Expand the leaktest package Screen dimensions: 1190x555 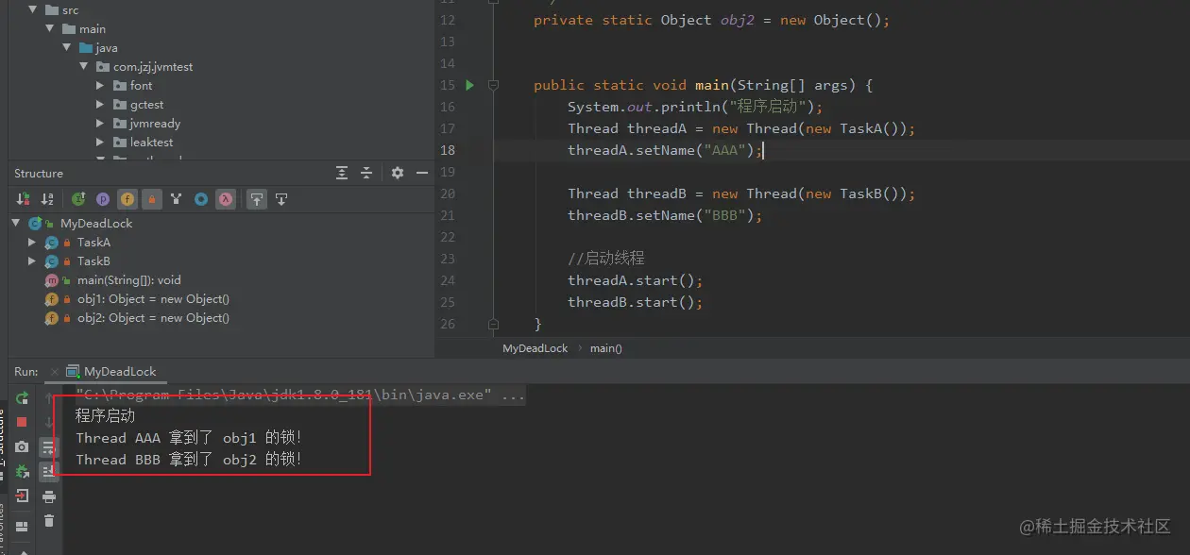[100, 142]
